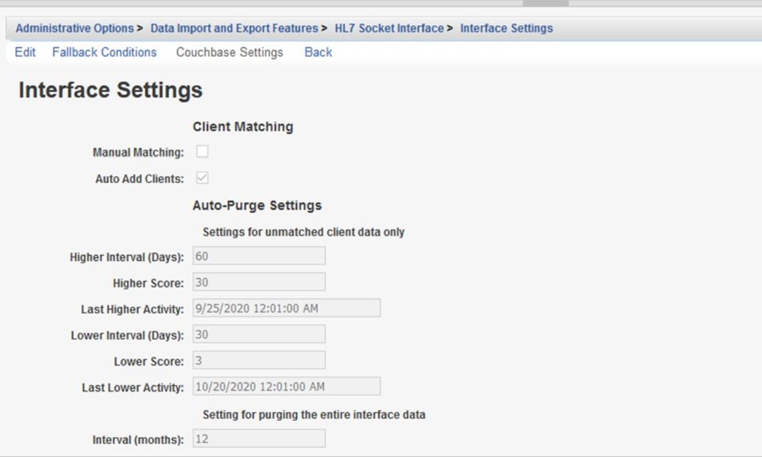The height and width of the screenshot is (457, 762).
Task: Open HL7 Socket Interface breadcrumb
Action: click(389, 28)
